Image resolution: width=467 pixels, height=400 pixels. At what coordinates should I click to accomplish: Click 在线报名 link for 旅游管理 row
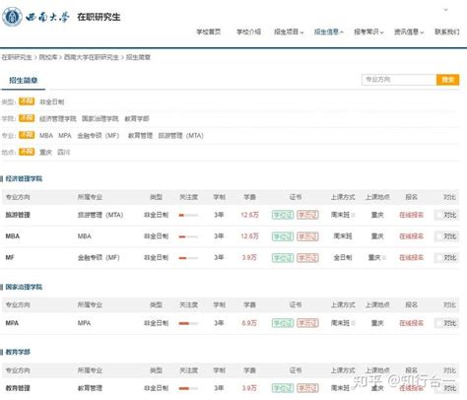tap(411, 215)
